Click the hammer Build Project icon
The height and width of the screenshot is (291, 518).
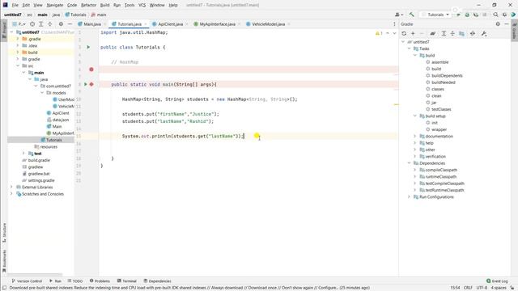pos(411,15)
